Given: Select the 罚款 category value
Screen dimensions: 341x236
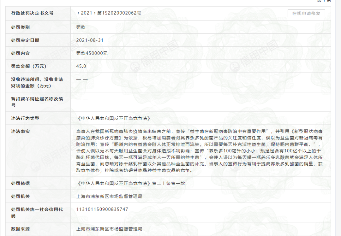Looking at the screenshot, I should [81, 27].
